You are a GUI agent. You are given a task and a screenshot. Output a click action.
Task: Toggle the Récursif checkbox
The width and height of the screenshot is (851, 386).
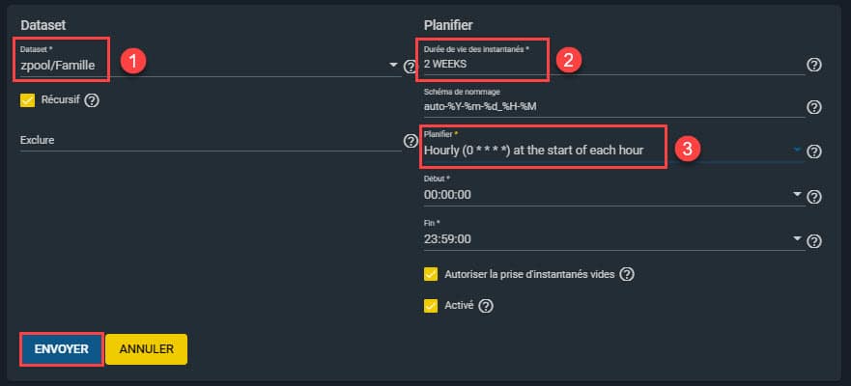tap(27, 100)
